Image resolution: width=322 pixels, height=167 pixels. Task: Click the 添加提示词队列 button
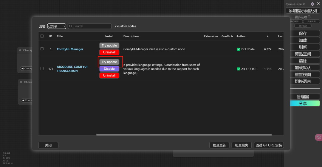tap(303, 11)
